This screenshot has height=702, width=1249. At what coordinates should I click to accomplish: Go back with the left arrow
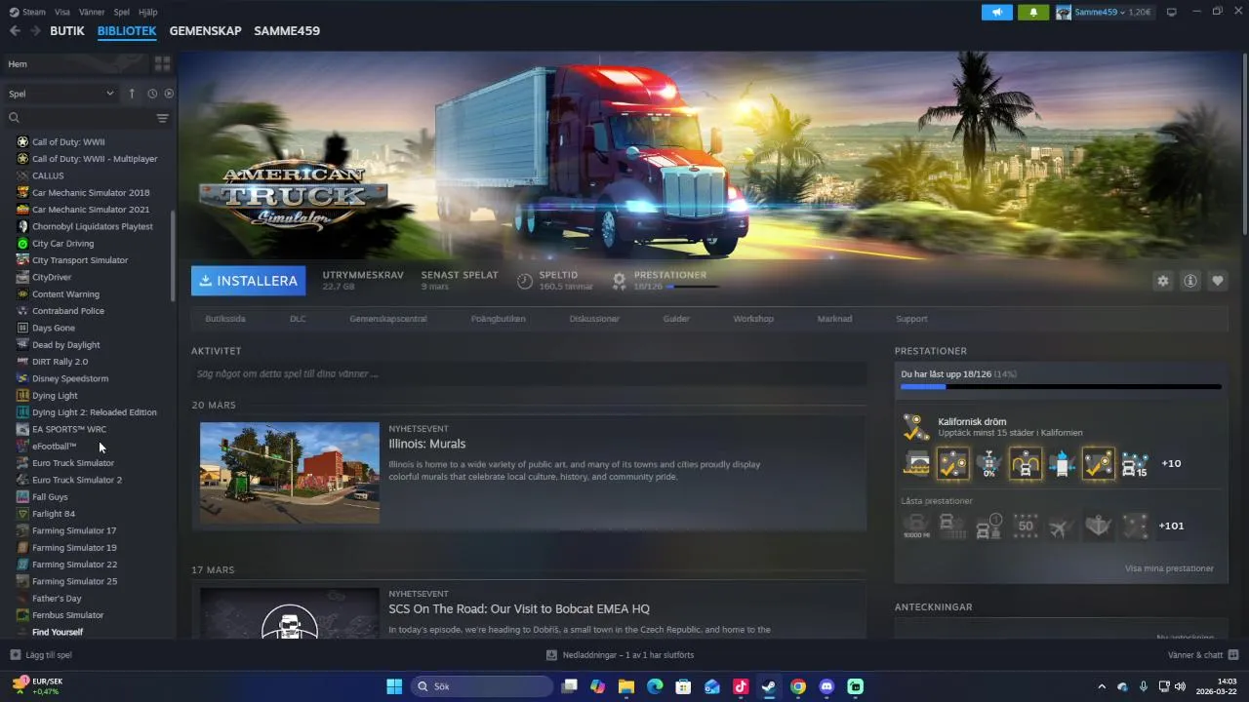pyautogui.click(x=15, y=31)
